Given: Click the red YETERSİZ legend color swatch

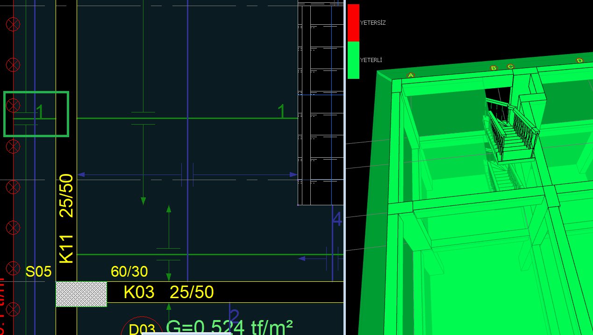Looking at the screenshot, I should pos(353,22).
